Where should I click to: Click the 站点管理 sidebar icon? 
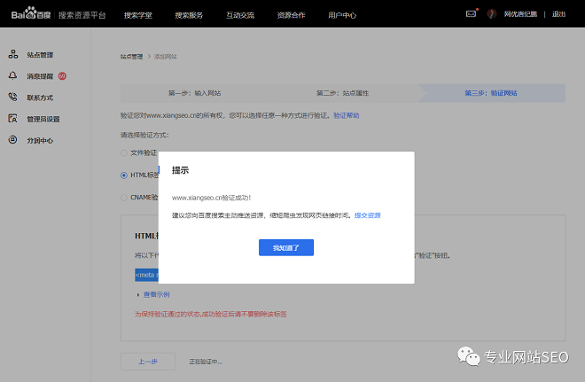point(13,54)
